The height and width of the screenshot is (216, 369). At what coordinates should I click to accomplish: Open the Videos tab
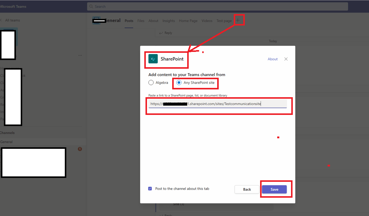pyautogui.click(x=207, y=21)
